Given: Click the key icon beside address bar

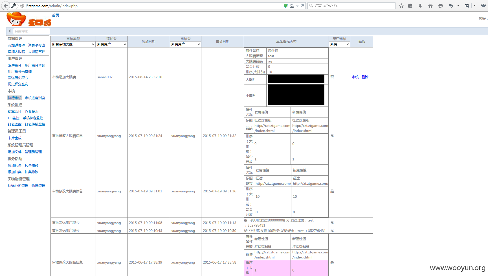Looking at the screenshot, I should pos(14,6).
